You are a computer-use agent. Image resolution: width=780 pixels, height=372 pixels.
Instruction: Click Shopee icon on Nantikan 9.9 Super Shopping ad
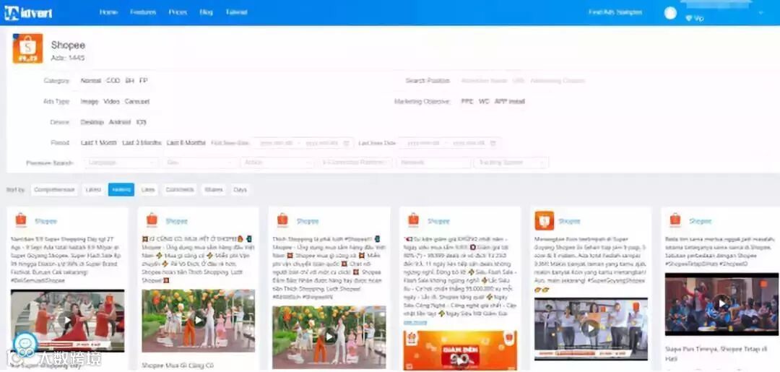coord(21,220)
